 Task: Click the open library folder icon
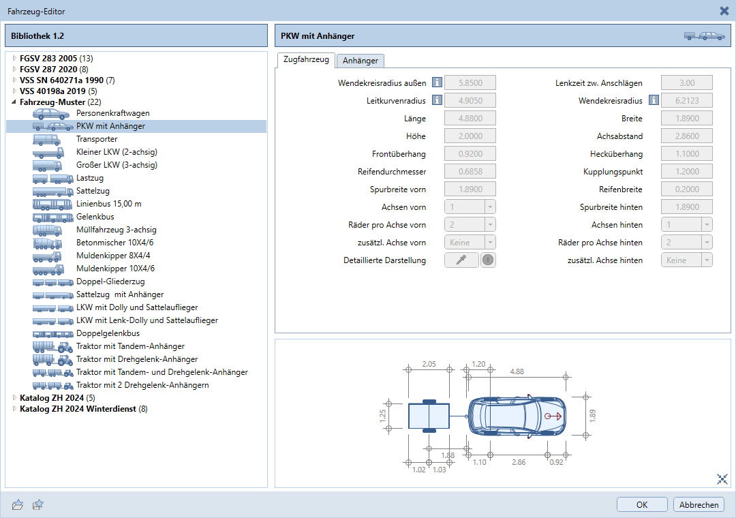(18, 504)
